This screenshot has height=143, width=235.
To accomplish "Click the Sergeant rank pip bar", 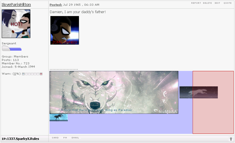I will [12, 48].
